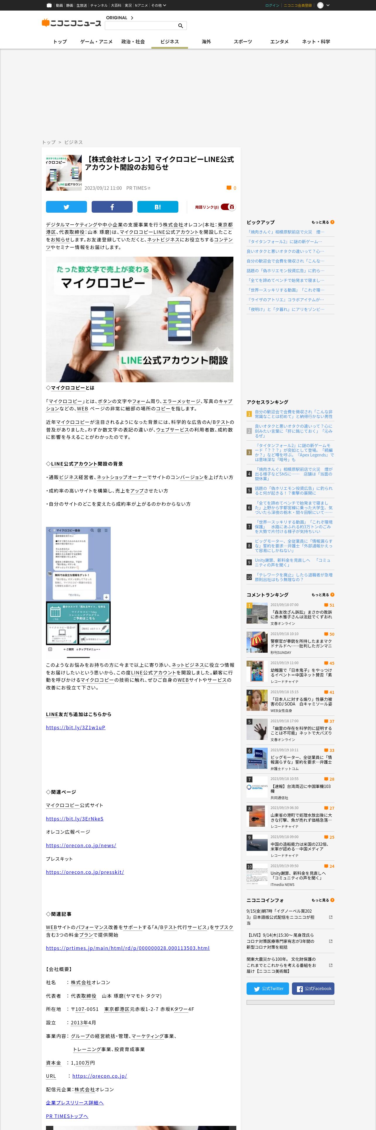This screenshot has width=376, height=1130.
Task: Click the niconico TV icon in top bar
Action: click(49, 5)
